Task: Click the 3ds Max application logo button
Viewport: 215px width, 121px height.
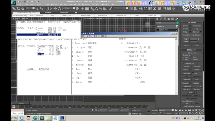Action: (x=13, y=3)
